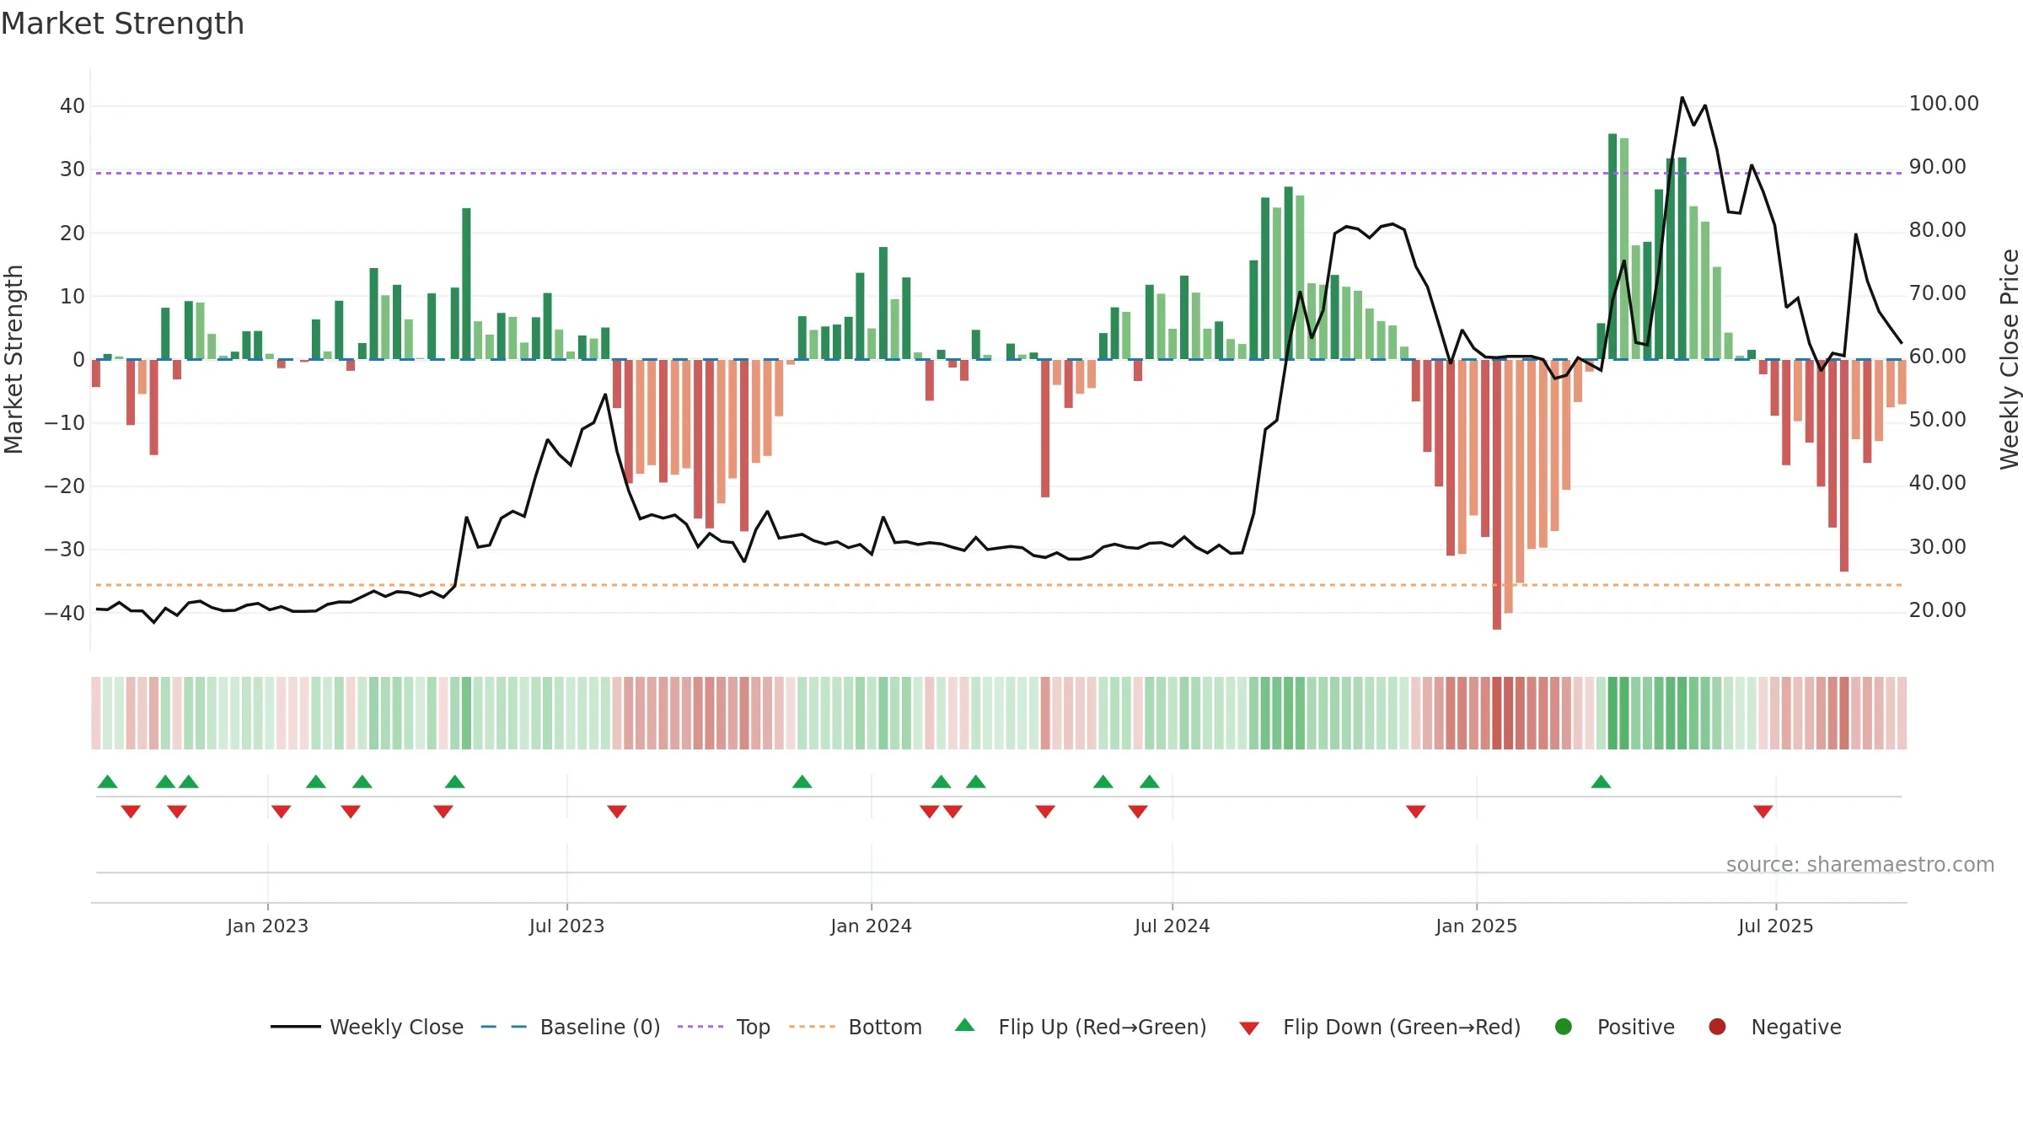Click the Weekly Close Price axis title
The height and width of the screenshot is (1138, 2023).
[x=2010, y=359]
